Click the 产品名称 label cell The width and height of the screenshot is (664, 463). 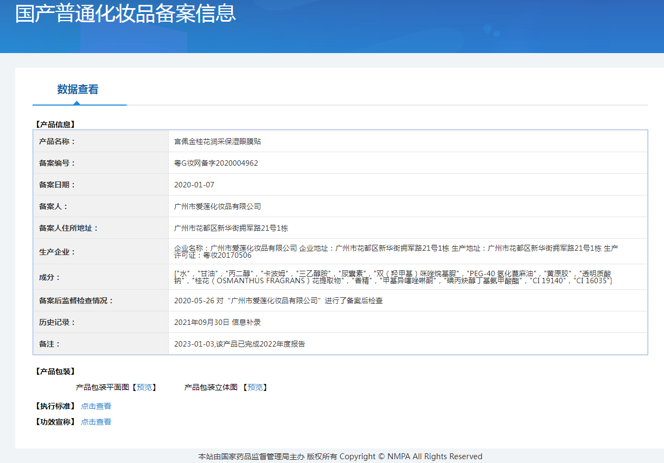click(57, 141)
